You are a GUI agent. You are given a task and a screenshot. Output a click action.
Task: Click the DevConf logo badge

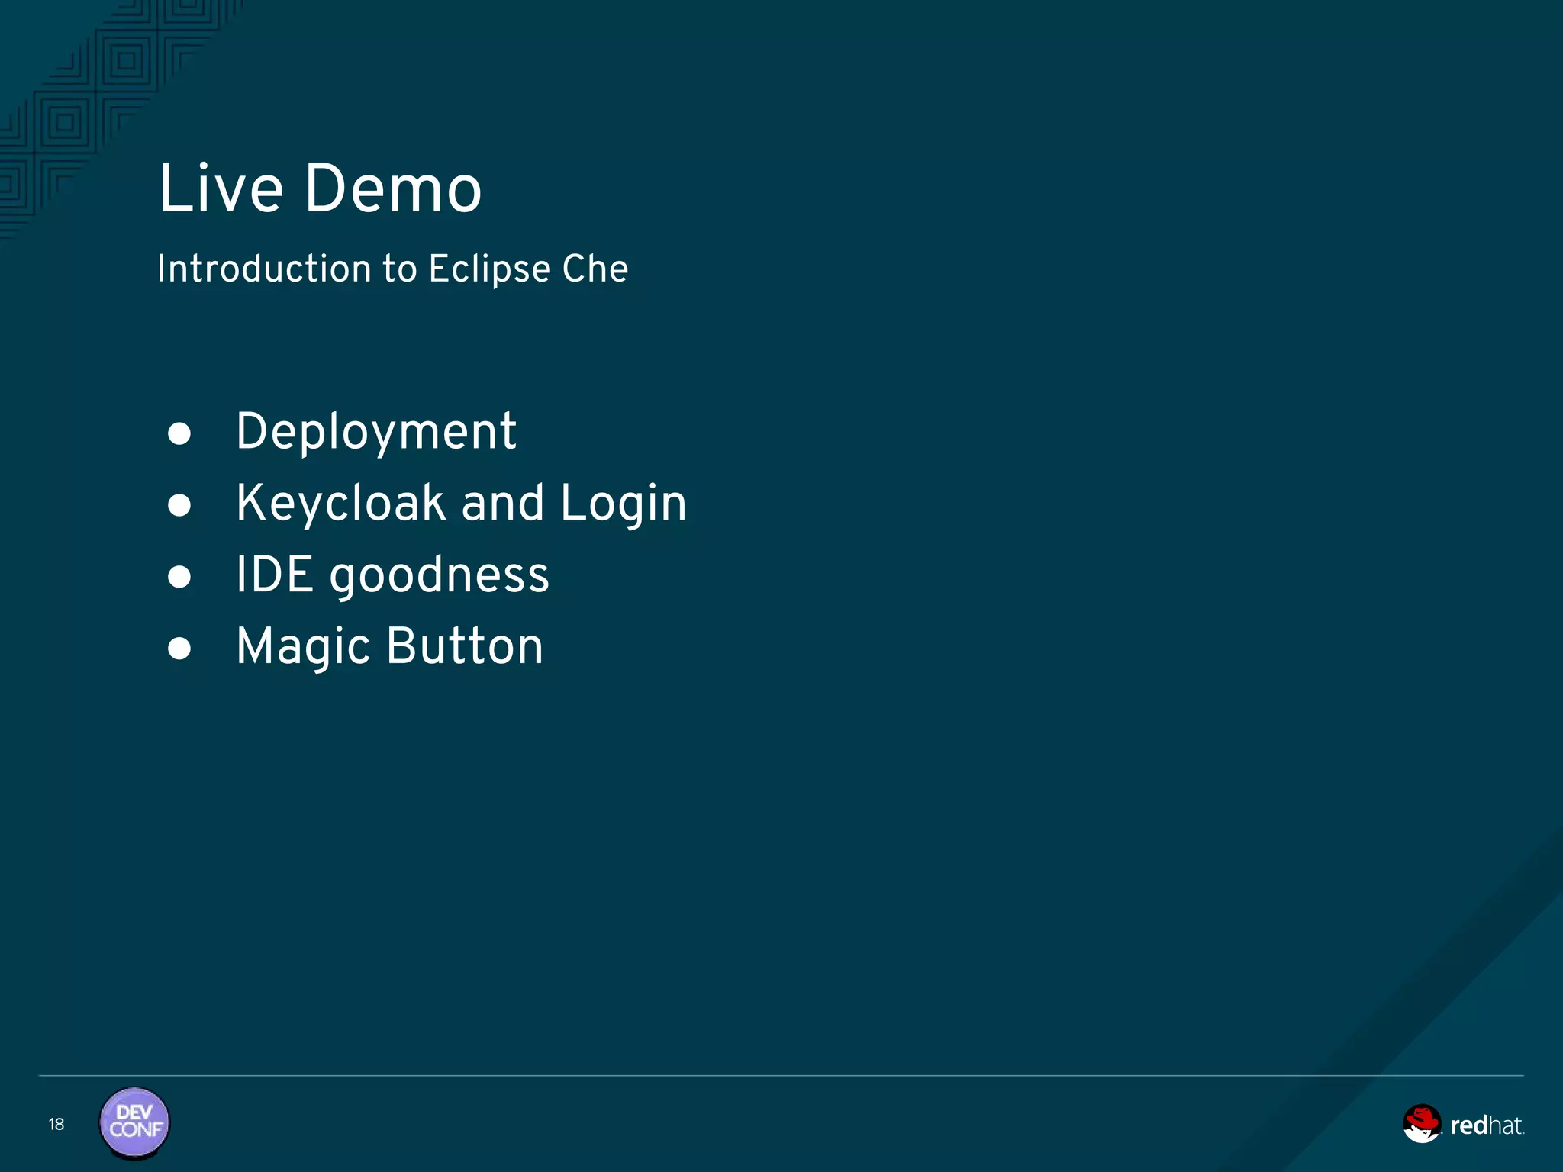[x=135, y=1123]
